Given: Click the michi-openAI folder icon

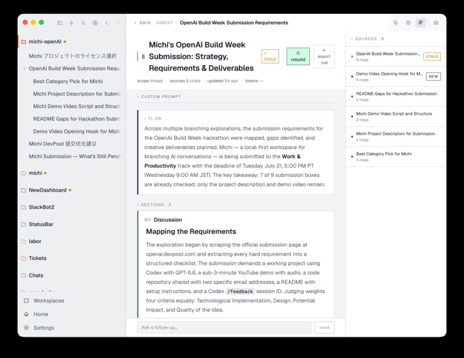Looking at the screenshot, I should (24, 42).
